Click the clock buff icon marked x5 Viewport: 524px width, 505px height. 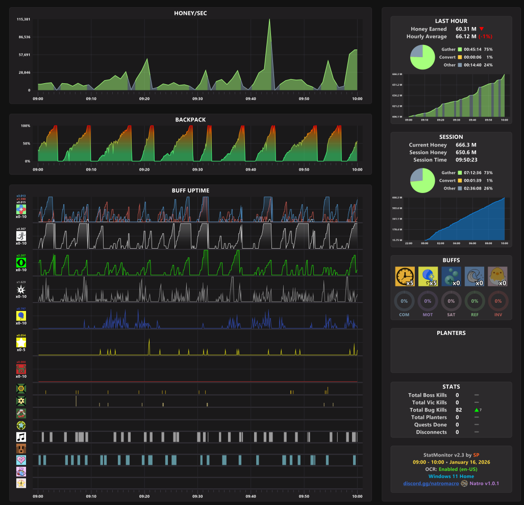(x=405, y=277)
